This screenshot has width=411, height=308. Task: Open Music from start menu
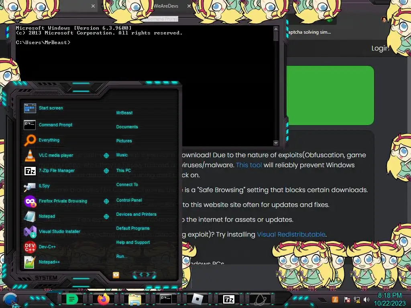(122, 155)
